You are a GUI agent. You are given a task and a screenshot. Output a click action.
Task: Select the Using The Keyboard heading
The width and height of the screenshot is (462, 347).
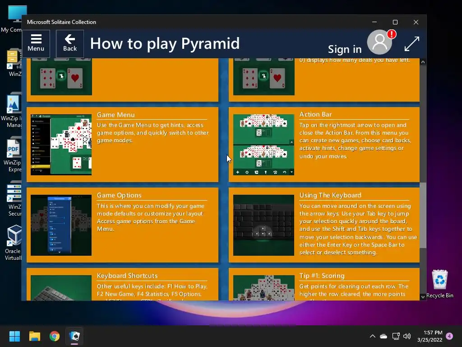[x=330, y=195]
